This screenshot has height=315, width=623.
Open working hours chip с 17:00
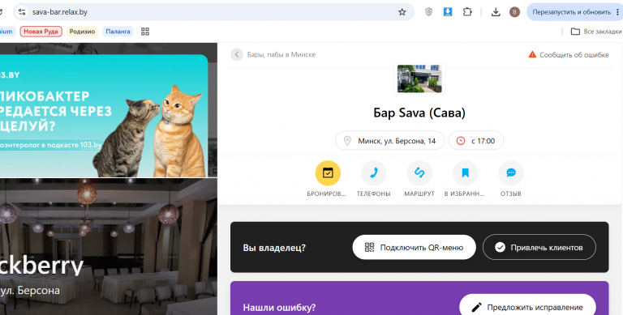476,140
